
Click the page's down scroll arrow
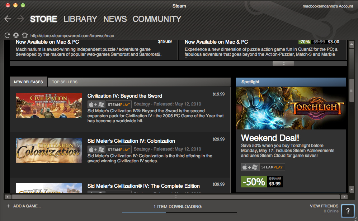[x=352, y=189]
